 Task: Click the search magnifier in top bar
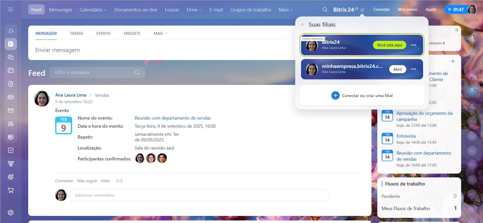(325, 10)
